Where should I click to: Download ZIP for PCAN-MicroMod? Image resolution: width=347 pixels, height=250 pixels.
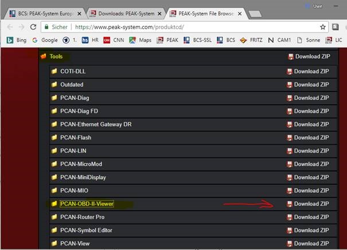click(308, 164)
